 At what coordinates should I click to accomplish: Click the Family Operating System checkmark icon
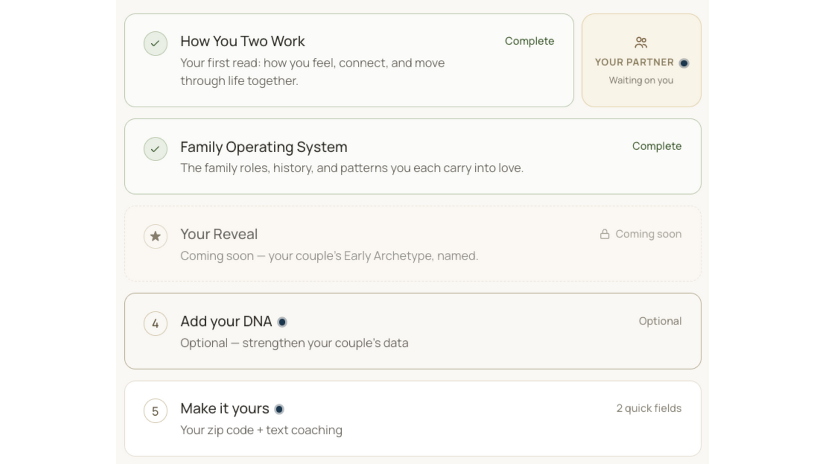(156, 149)
